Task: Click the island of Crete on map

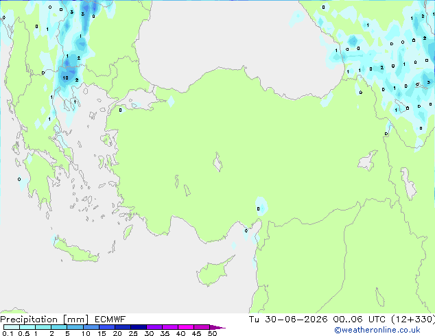Action: (x=75, y=250)
